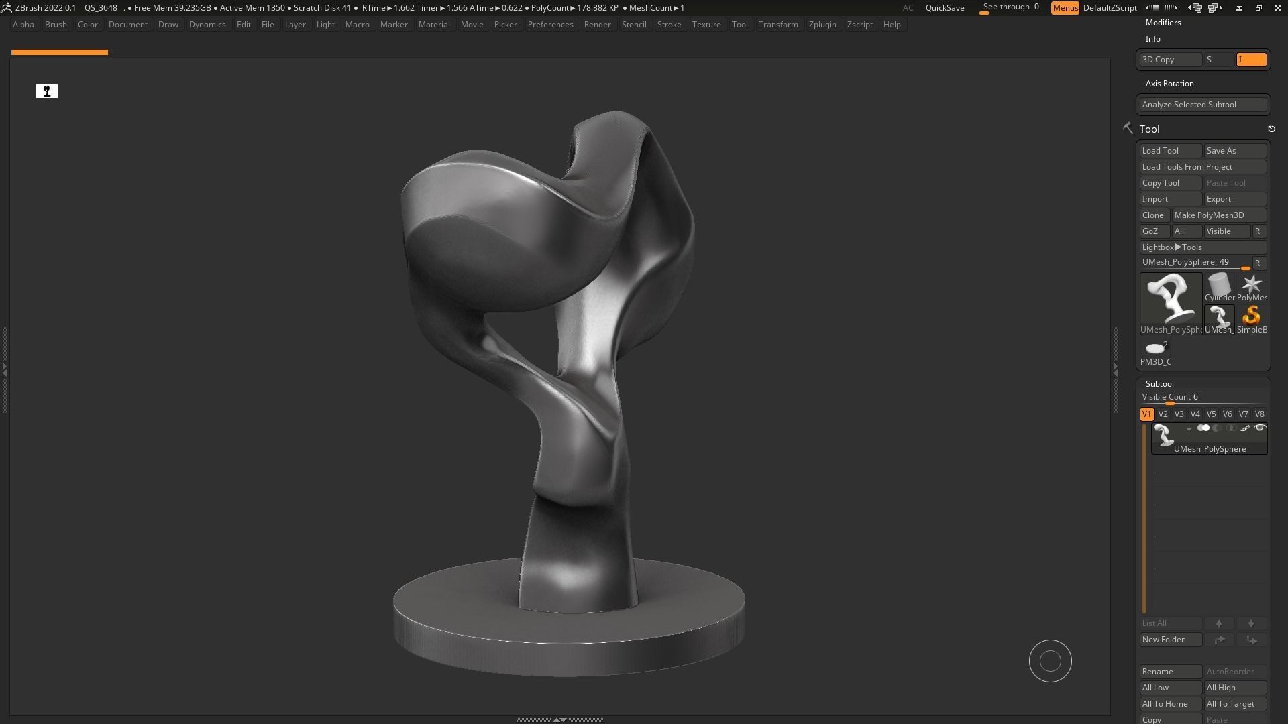Enable visibility set V2
1288x724 pixels.
tap(1163, 414)
